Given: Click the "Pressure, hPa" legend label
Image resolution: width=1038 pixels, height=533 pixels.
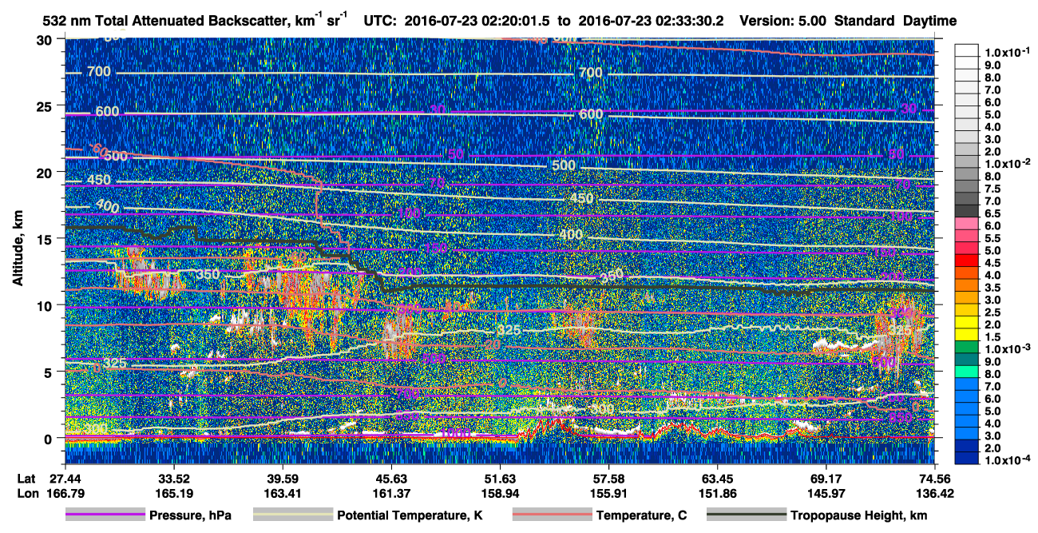Looking at the screenshot, I should point(190,515).
